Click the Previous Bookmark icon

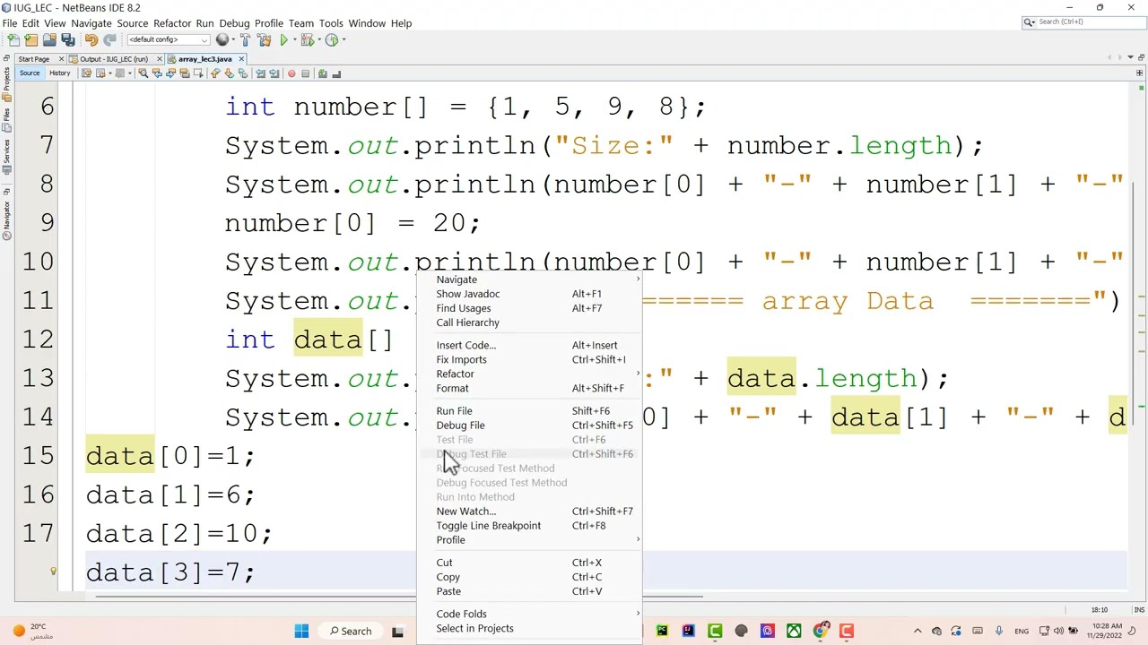click(x=214, y=73)
